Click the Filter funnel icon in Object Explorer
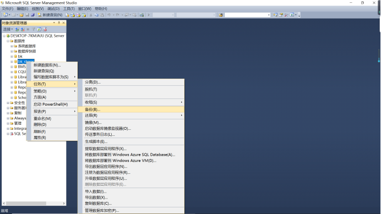This screenshot has width=381, height=214. pyautogui.click(x=34, y=29)
